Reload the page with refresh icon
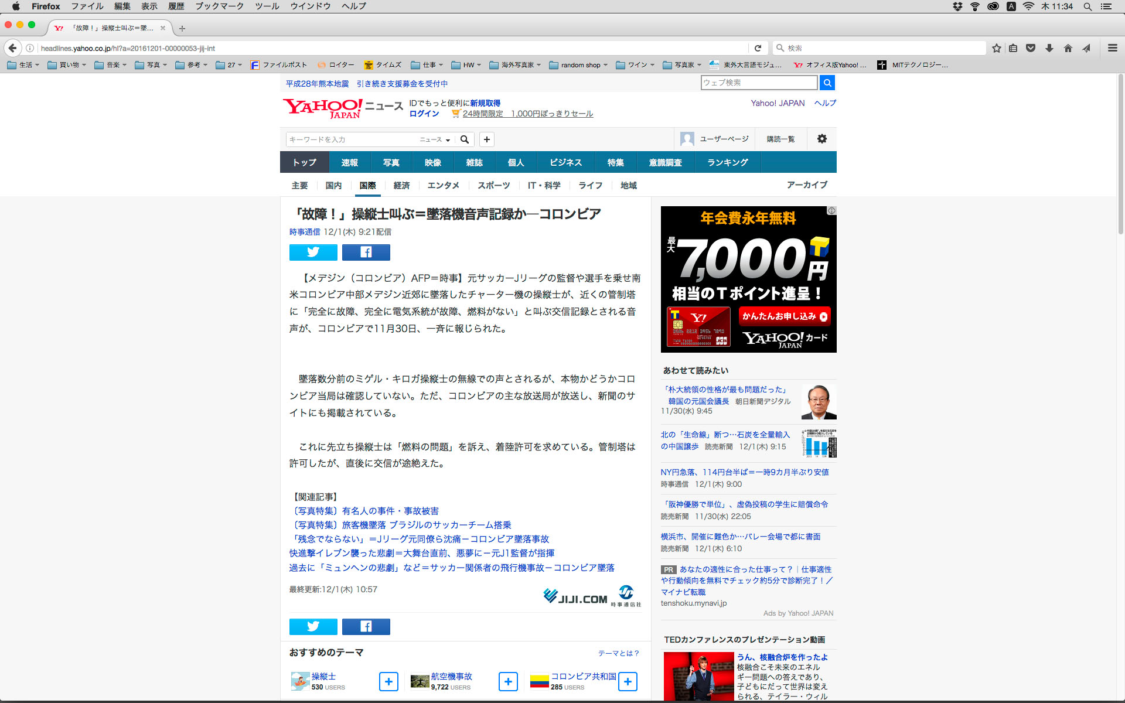Screen dimensions: 1125x703 758,48
